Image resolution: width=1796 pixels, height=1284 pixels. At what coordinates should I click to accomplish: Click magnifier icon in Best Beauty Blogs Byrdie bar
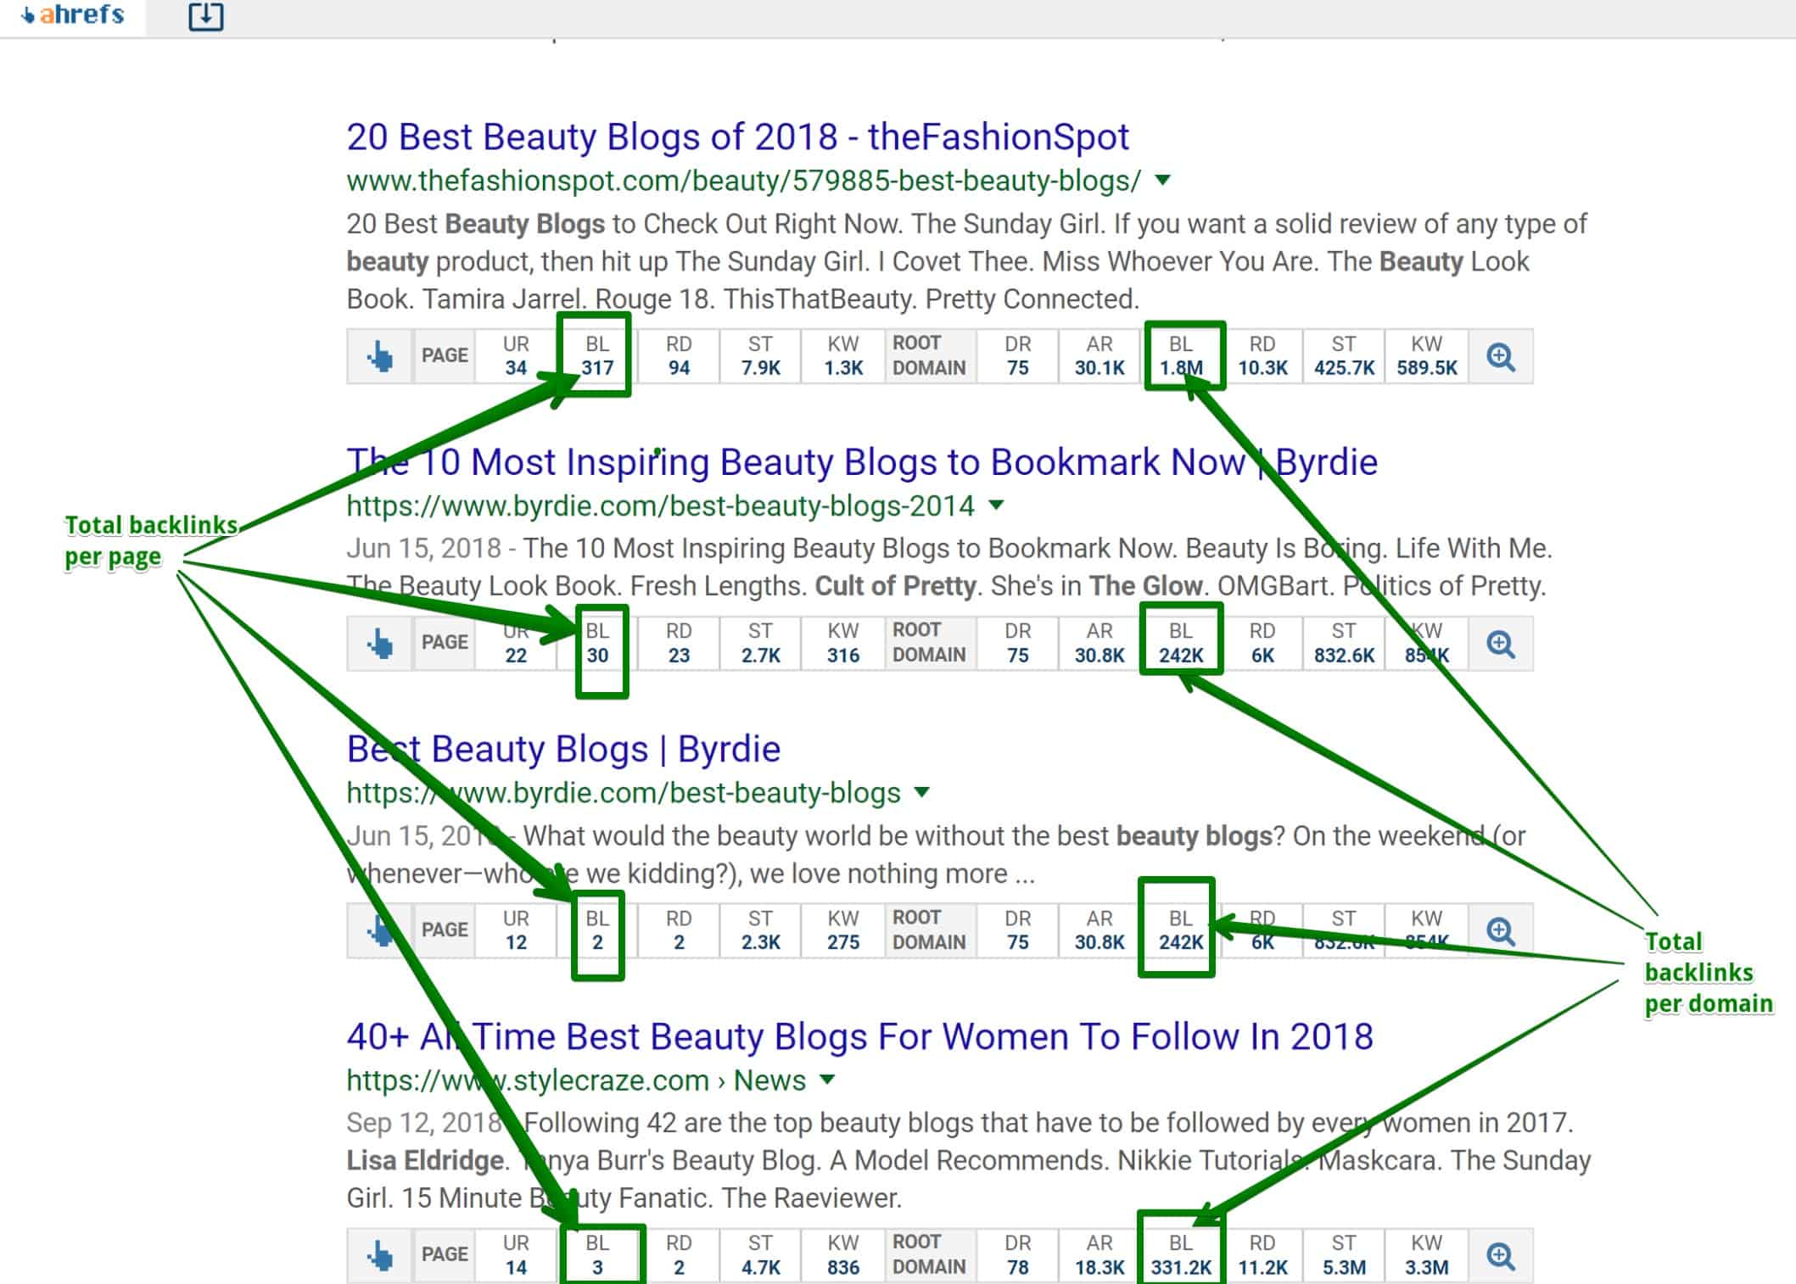(1501, 930)
